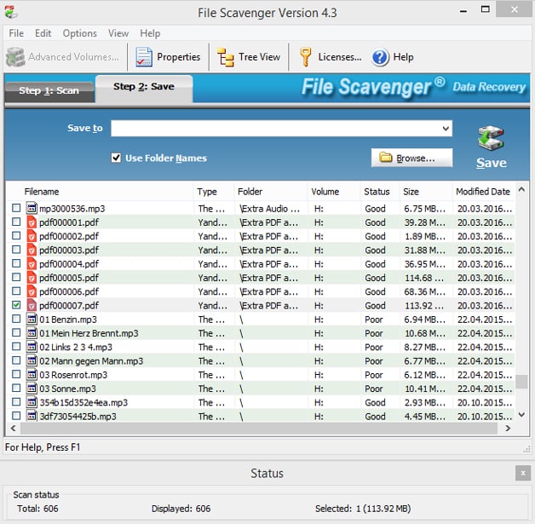Click the Browse... button
Viewport: 535px width, 524px height.
(x=411, y=158)
